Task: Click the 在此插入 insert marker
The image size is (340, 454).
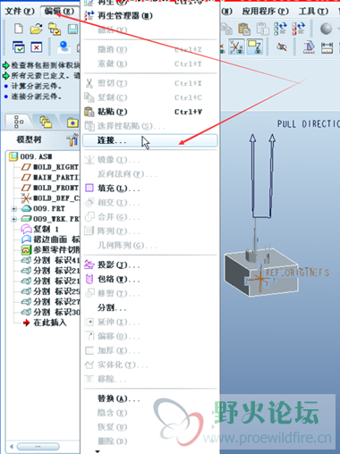Action: [x=45, y=323]
